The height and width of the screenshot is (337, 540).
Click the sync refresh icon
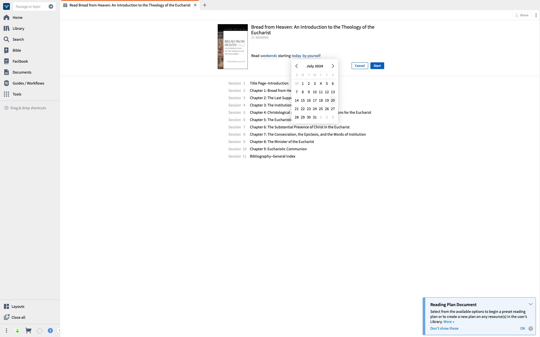pos(40,331)
